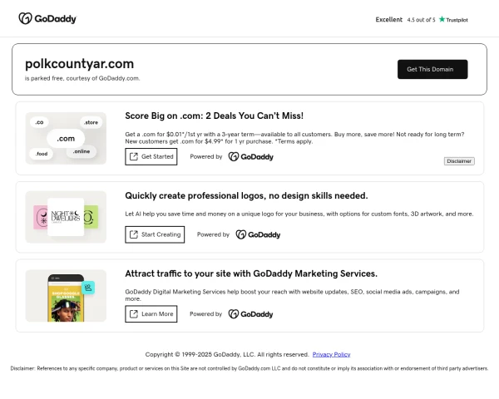
Task: Click GoDaddy logo in the marketing services ad
Action: point(250,313)
